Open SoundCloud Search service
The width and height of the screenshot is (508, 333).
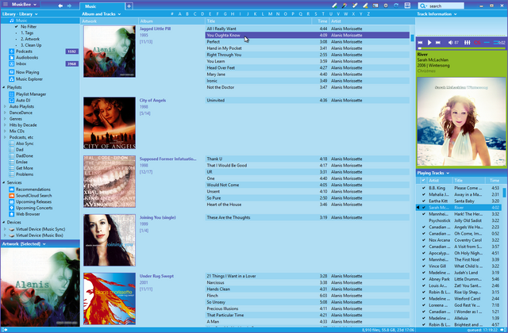pyautogui.click(x=33, y=196)
